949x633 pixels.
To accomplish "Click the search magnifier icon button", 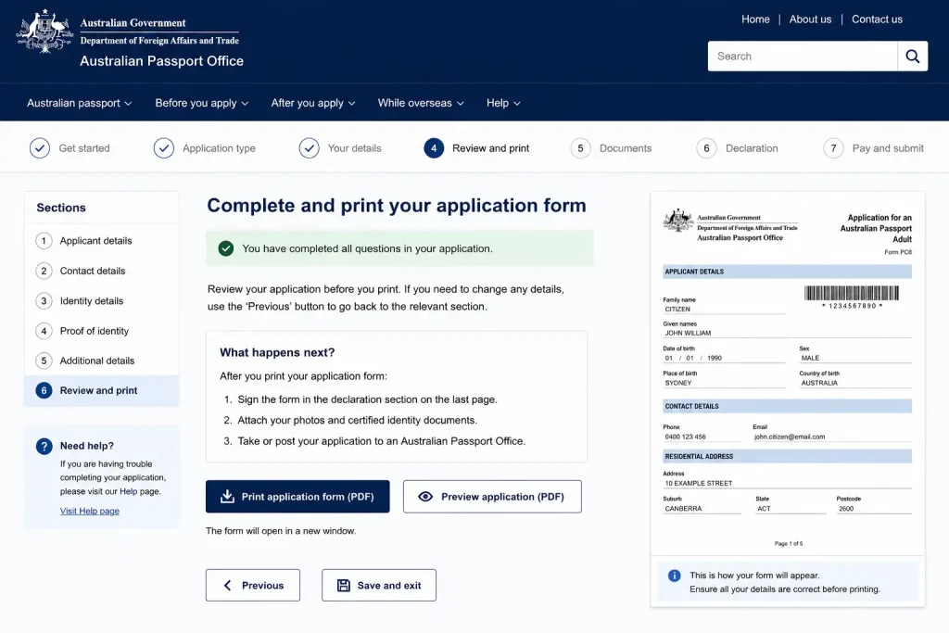I will (x=913, y=57).
